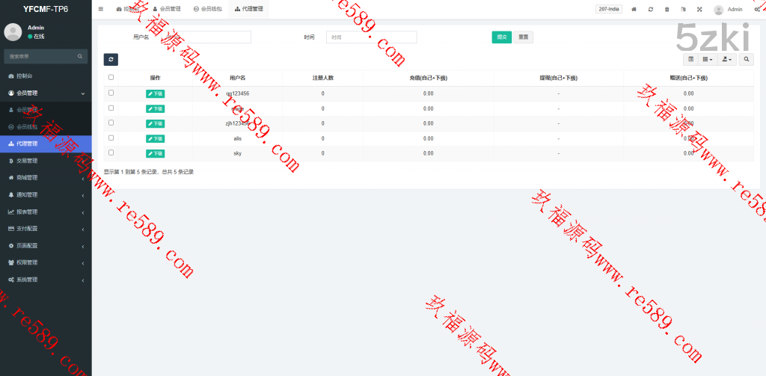The width and height of the screenshot is (766, 376).
Task: Expand the 页面配置 sidebar menu
Action: pos(46,246)
